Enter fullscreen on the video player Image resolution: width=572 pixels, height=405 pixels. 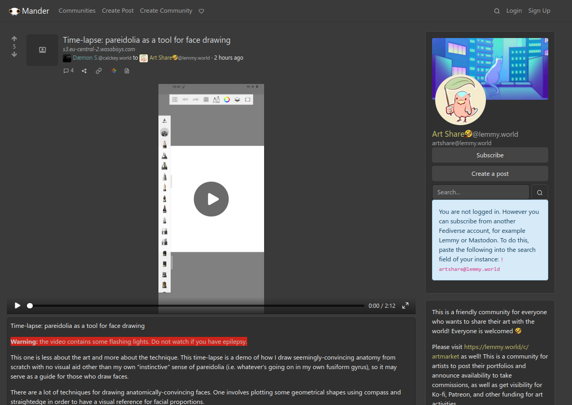coord(405,305)
